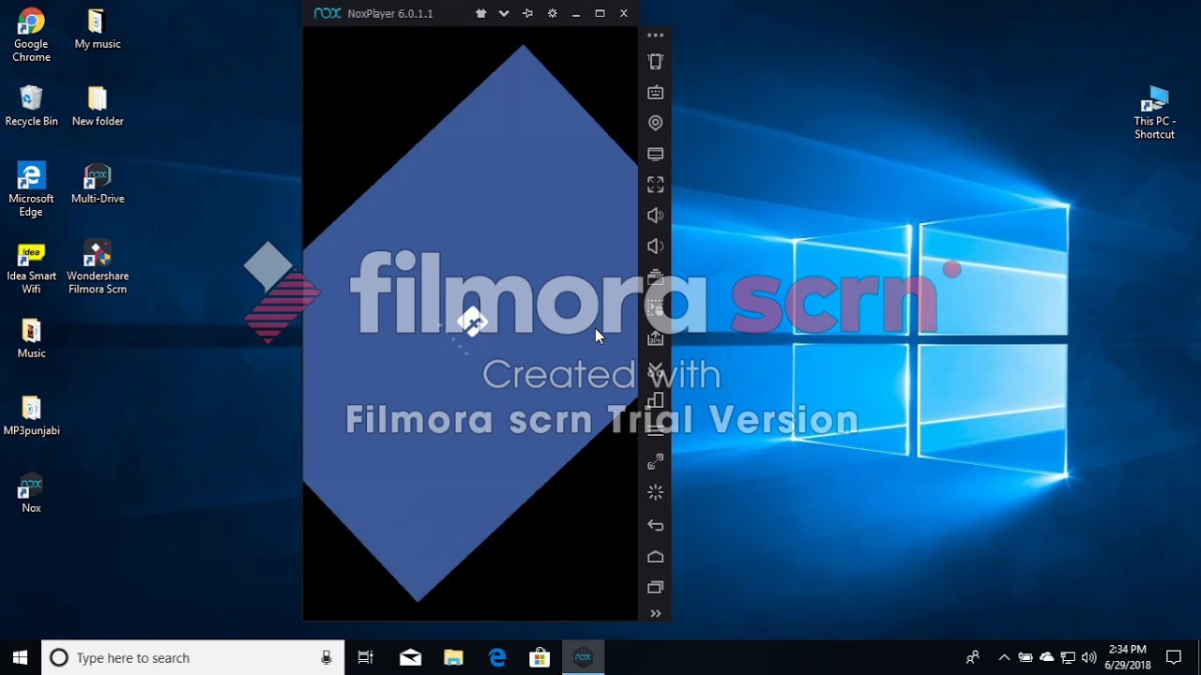Open the Action Center notifications icon
This screenshot has width=1201, height=675.
pyautogui.click(x=1174, y=657)
